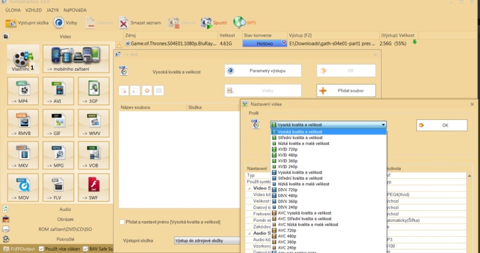Toggle Použít více vláken checkbox
This screenshot has height=253, width=480.
pyautogui.click(x=41, y=249)
